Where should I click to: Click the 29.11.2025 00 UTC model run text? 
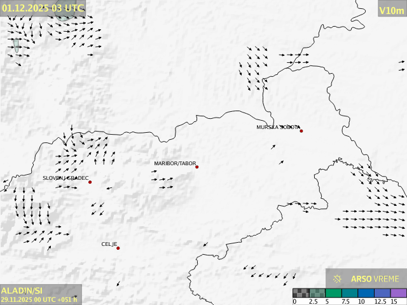(x=38, y=299)
